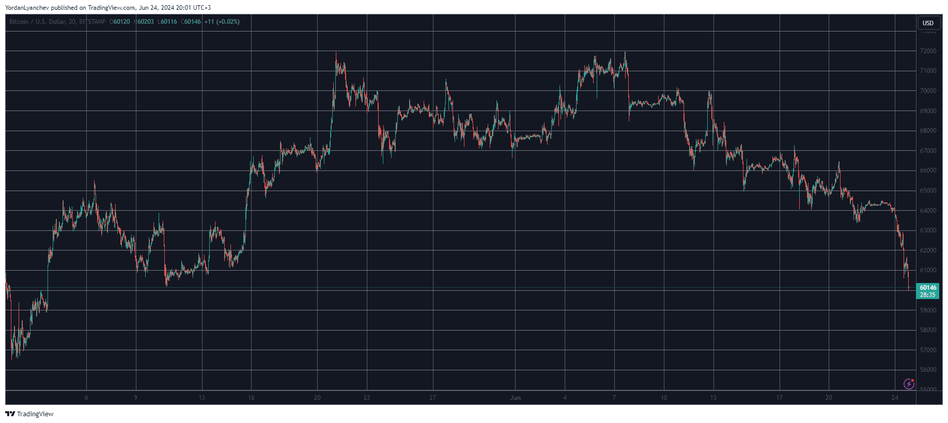
Task: Click the 67000 price axis label
Action: coord(928,151)
